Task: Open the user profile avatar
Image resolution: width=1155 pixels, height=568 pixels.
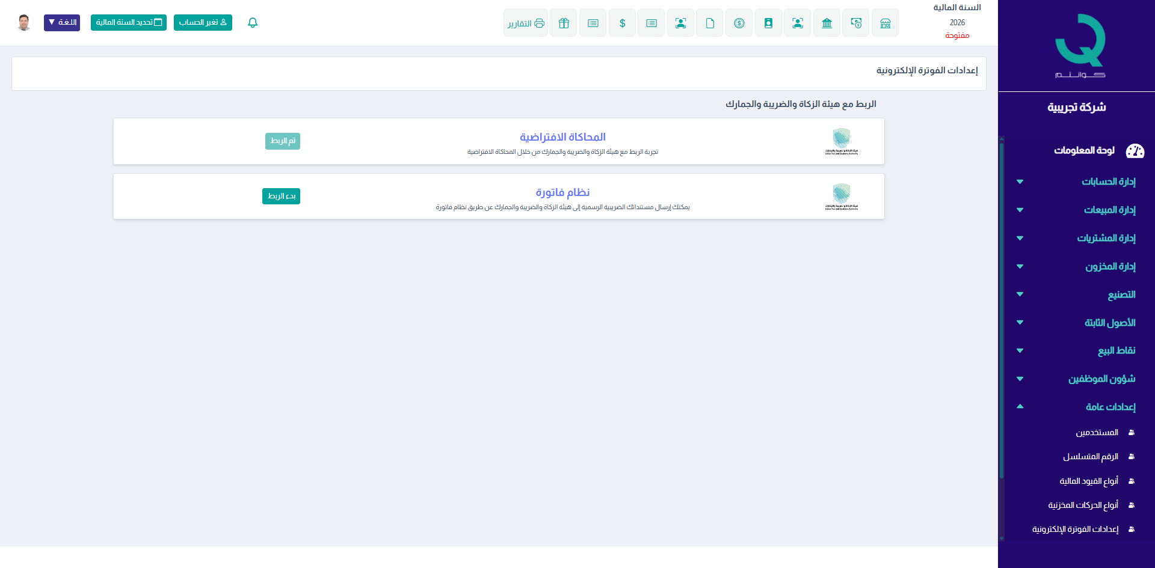Action: coord(24,23)
